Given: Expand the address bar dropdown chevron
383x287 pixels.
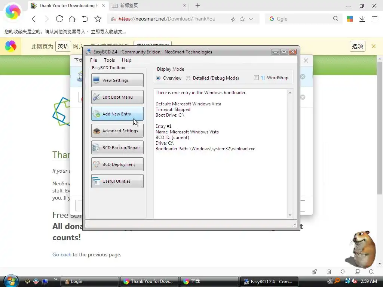Looking at the screenshot, I should point(251,19).
